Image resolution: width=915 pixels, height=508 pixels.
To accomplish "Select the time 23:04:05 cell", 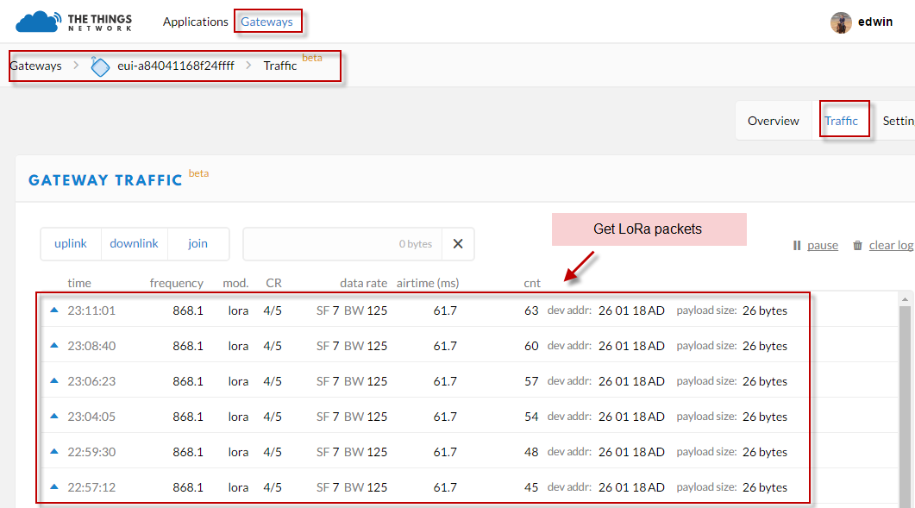I will [91, 417].
